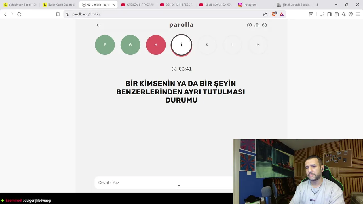The width and height of the screenshot is (363, 204).
Task: Switch to the KADIKÖY BİT PAZARI YouTube tab
Action: pos(138,5)
